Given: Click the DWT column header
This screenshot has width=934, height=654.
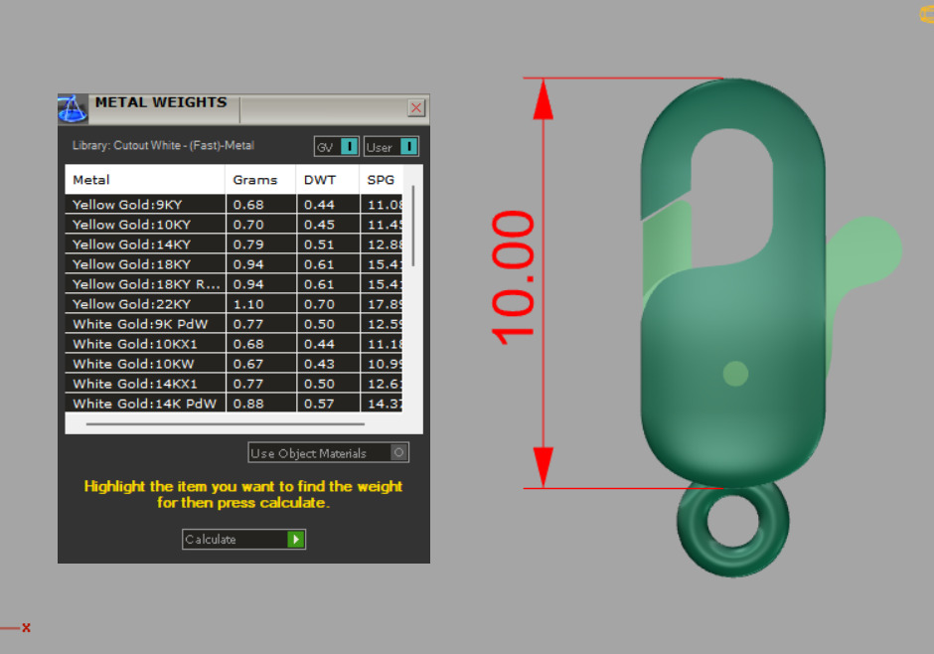Looking at the screenshot, I should 328,180.
